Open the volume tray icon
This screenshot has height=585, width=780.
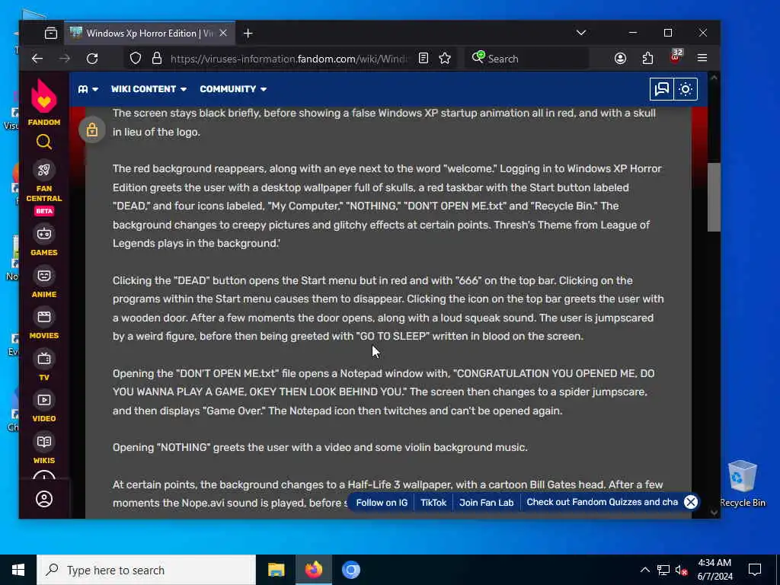coord(681,570)
